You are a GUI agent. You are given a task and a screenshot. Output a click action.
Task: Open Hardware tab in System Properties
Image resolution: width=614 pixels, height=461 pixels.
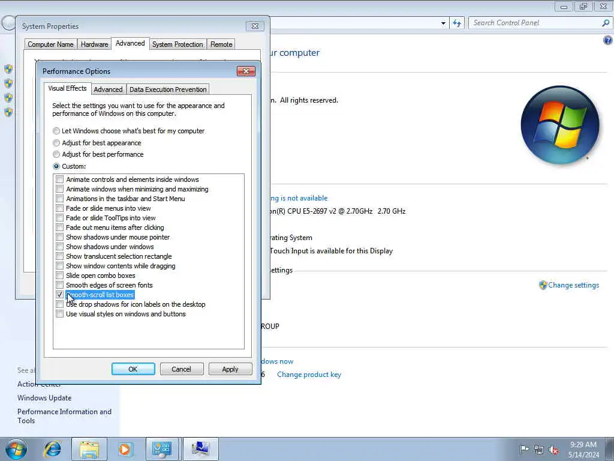pyautogui.click(x=94, y=44)
